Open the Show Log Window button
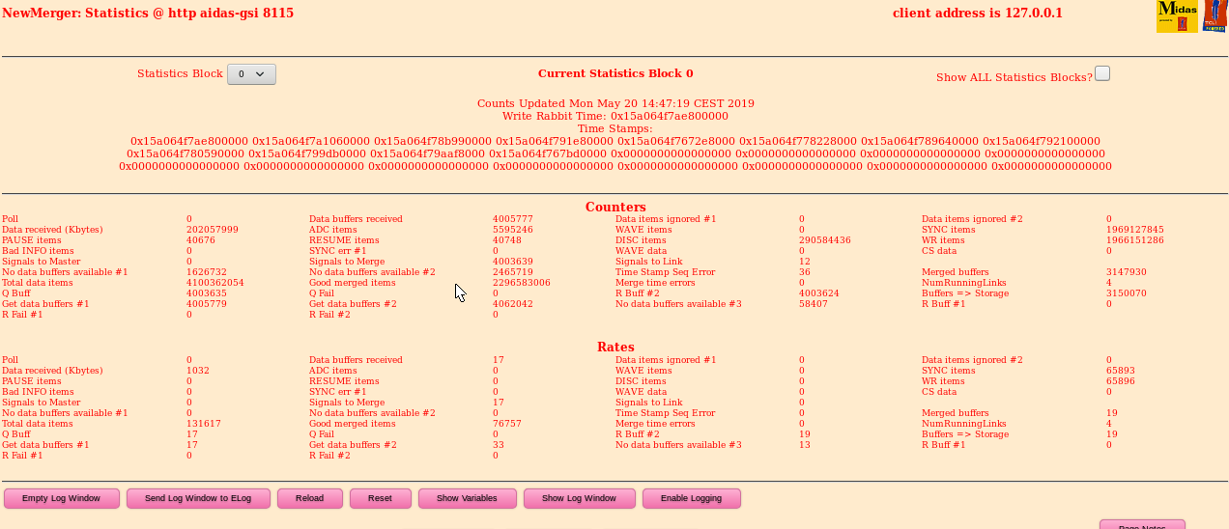This screenshot has width=1229, height=529. coord(579,498)
